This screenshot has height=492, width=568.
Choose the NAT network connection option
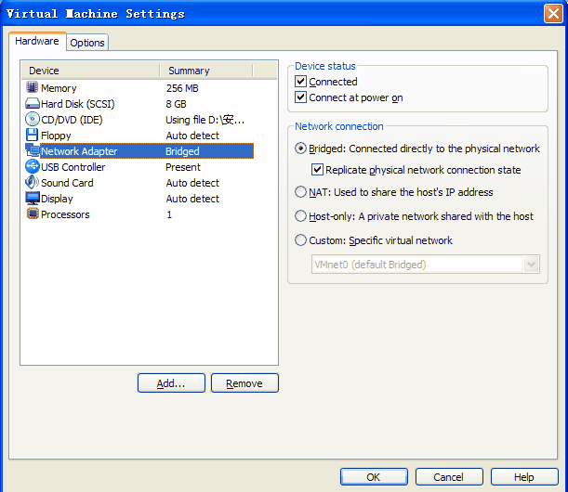coord(300,192)
